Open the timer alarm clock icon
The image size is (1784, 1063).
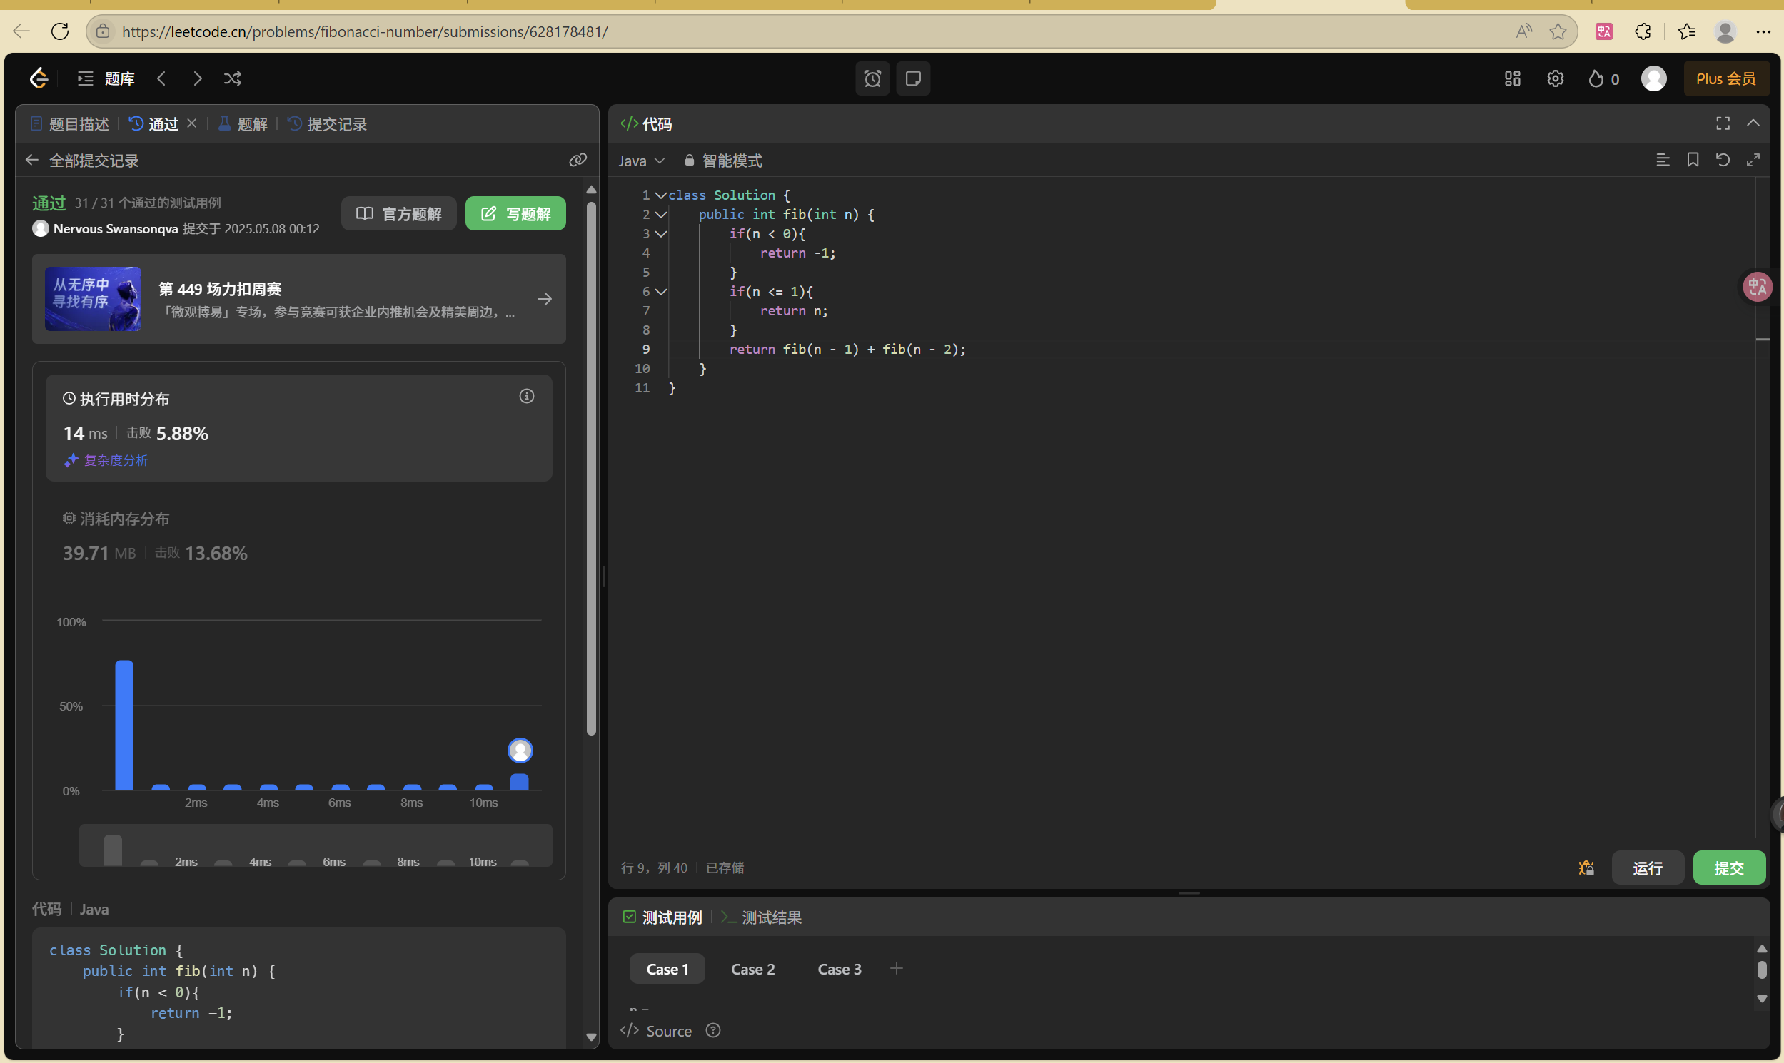[x=872, y=78]
